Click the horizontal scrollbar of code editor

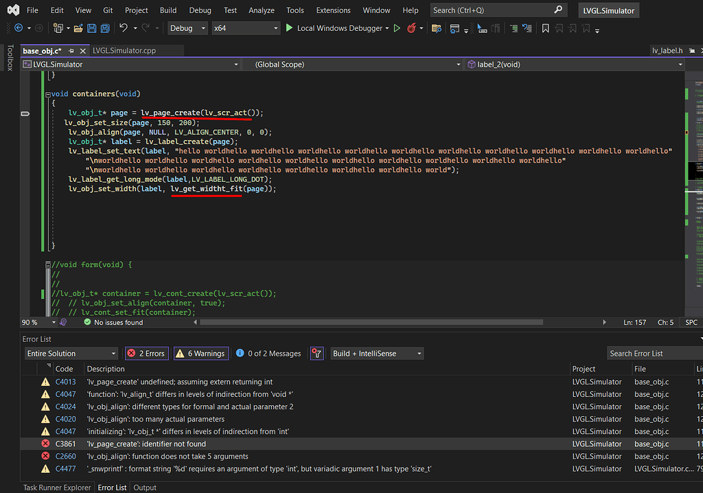[x=371, y=322]
